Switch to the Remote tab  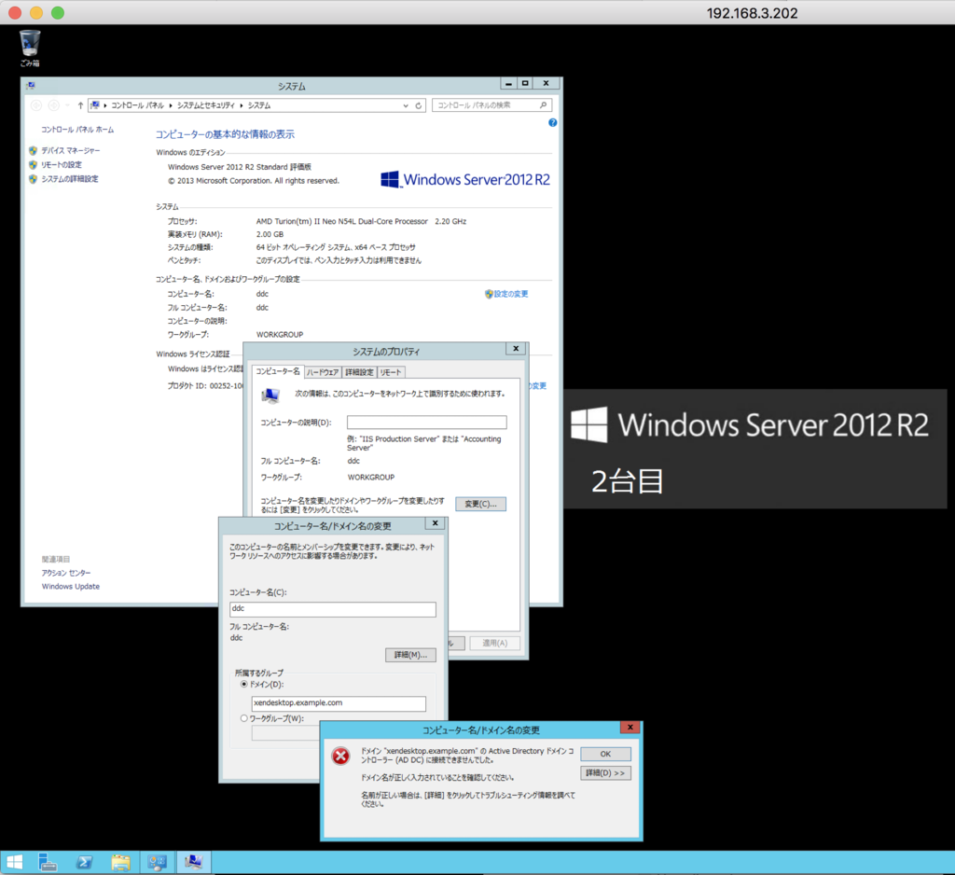(x=391, y=372)
